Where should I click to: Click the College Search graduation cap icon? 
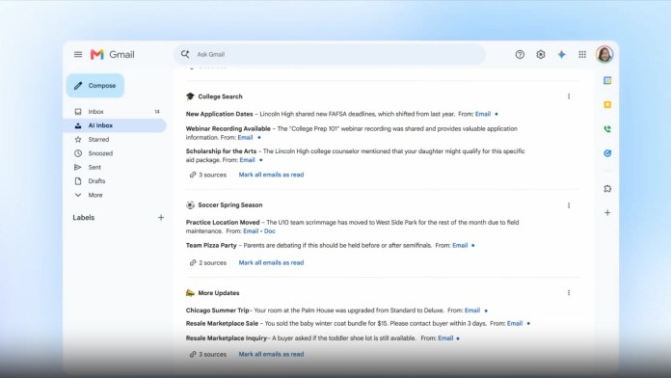190,96
